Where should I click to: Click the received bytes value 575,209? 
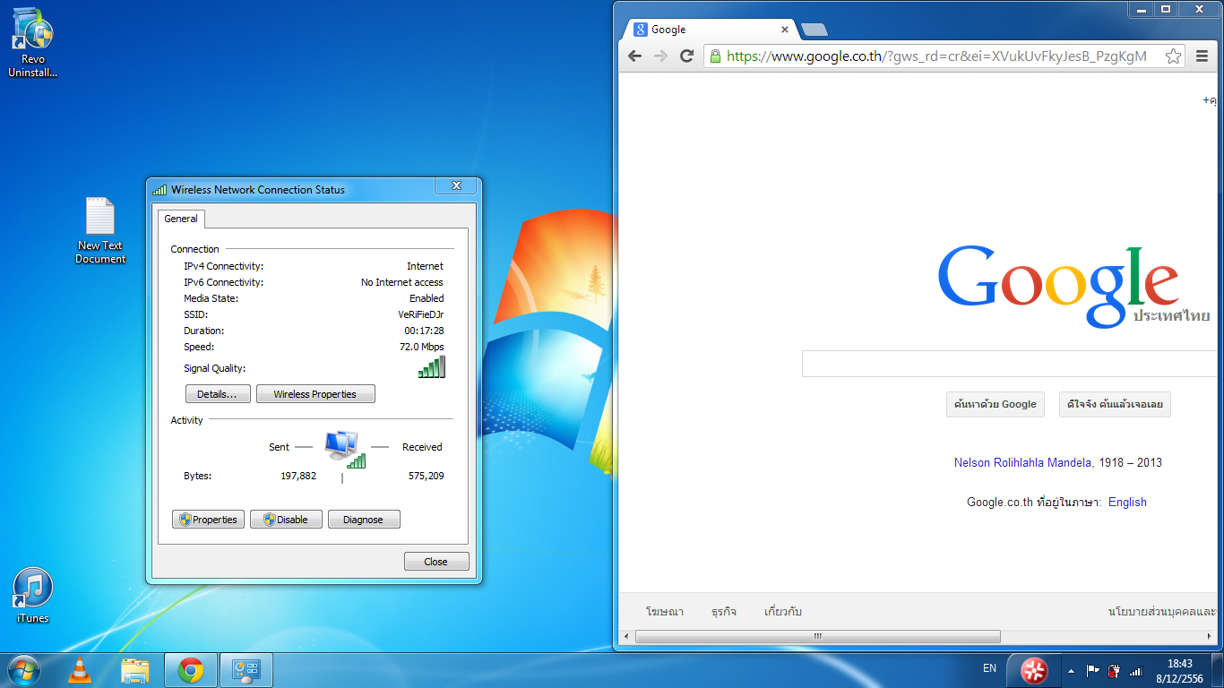(x=426, y=476)
